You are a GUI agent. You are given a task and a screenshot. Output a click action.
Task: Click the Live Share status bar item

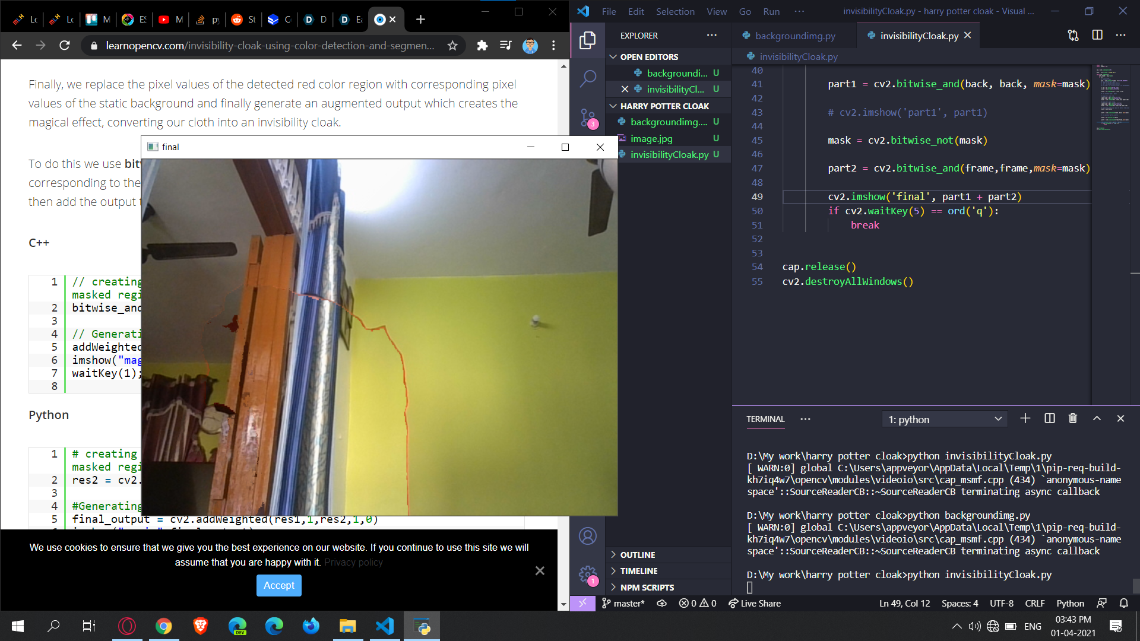click(755, 604)
